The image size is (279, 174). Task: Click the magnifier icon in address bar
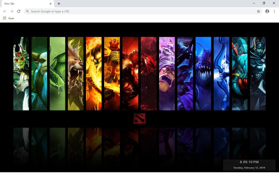point(27,11)
